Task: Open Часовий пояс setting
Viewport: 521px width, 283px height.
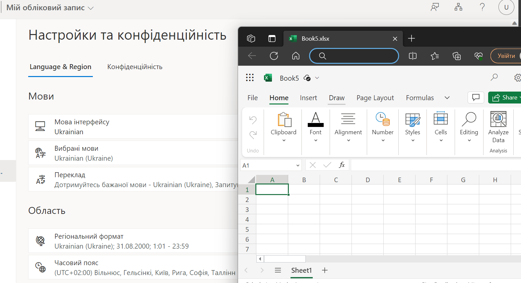Action: pos(133,267)
